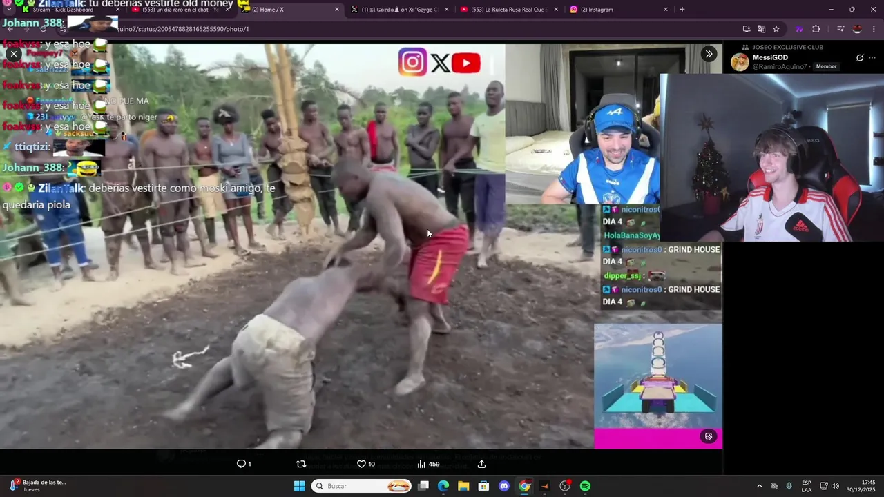This screenshot has width=884, height=497.
Task: Show hidden system tray icons
Action: (x=760, y=486)
